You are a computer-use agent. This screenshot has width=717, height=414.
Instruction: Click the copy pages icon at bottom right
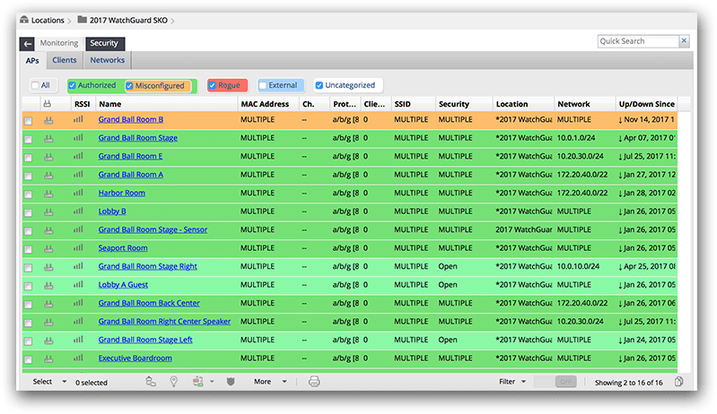[679, 382]
